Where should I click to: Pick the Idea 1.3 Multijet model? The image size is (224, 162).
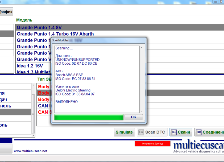(32, 72)
